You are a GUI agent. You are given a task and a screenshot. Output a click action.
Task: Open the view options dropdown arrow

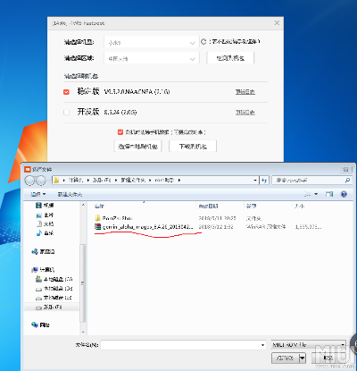(x=316, y=194)
